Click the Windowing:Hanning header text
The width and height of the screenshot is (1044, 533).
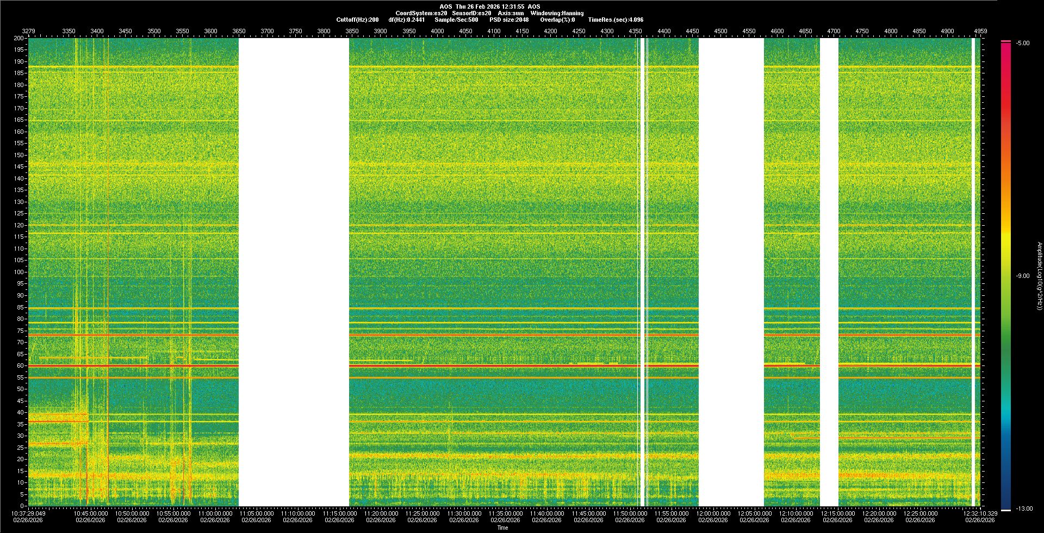tap(557, 13)
